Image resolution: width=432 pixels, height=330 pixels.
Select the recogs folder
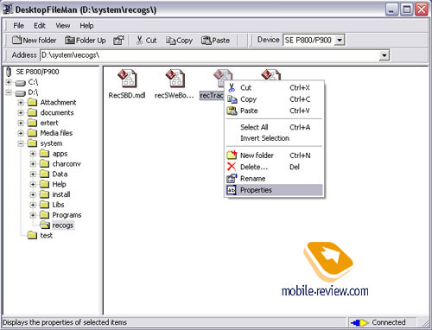(62, 225)
